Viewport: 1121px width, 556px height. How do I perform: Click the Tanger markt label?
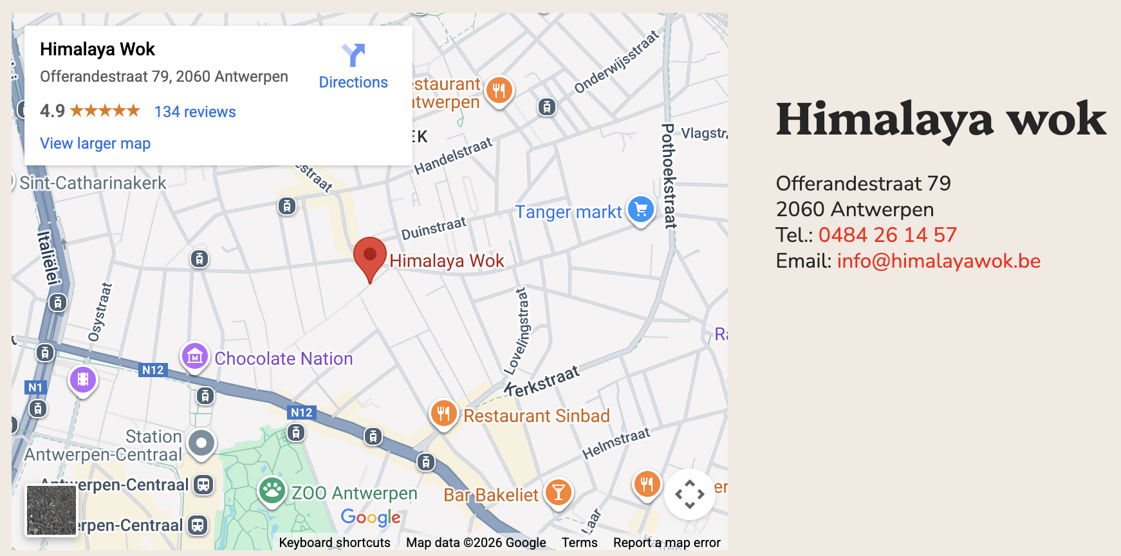pyautogui.click(x=568, y=212)
